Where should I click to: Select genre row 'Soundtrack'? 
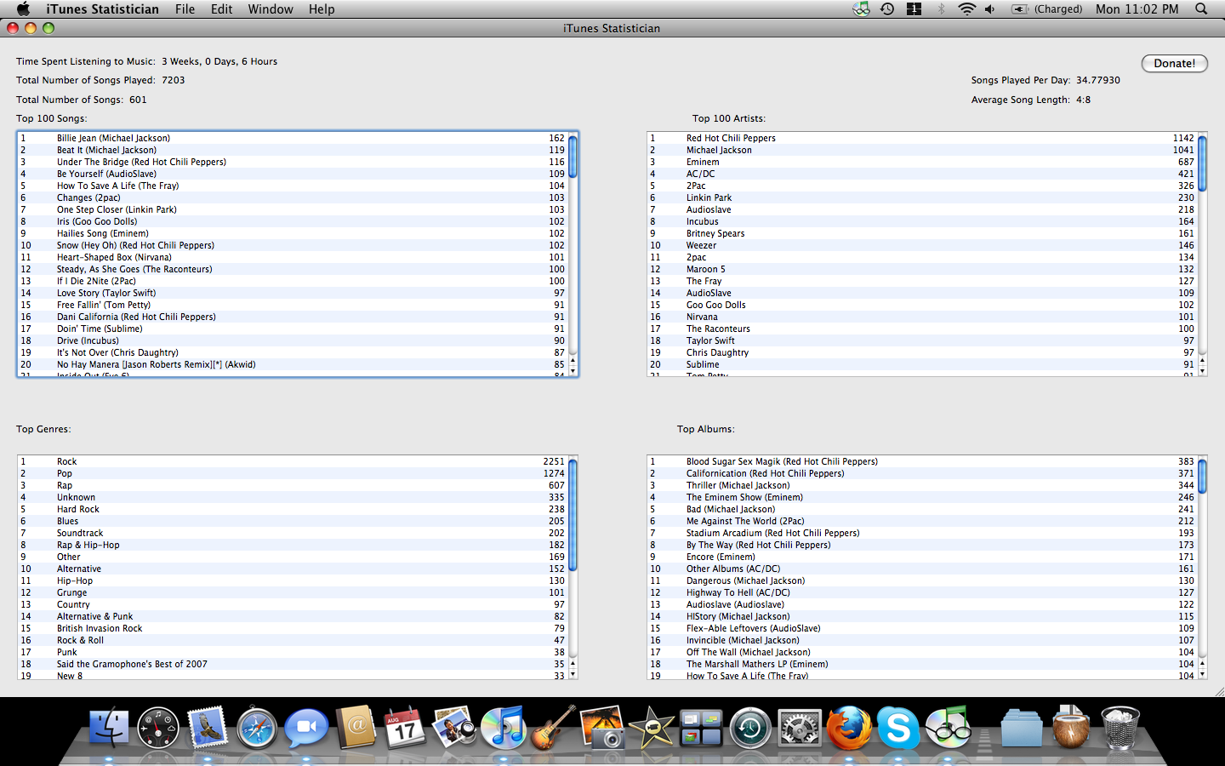[293, 533]
